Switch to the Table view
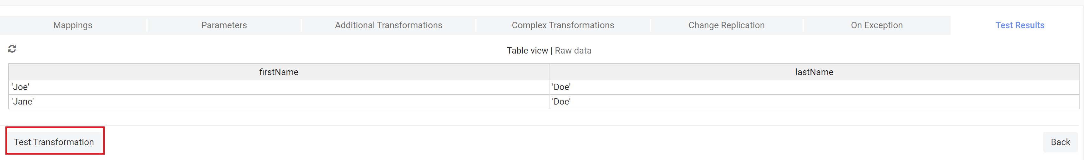 pyautogui.click(x=527, y=50)
